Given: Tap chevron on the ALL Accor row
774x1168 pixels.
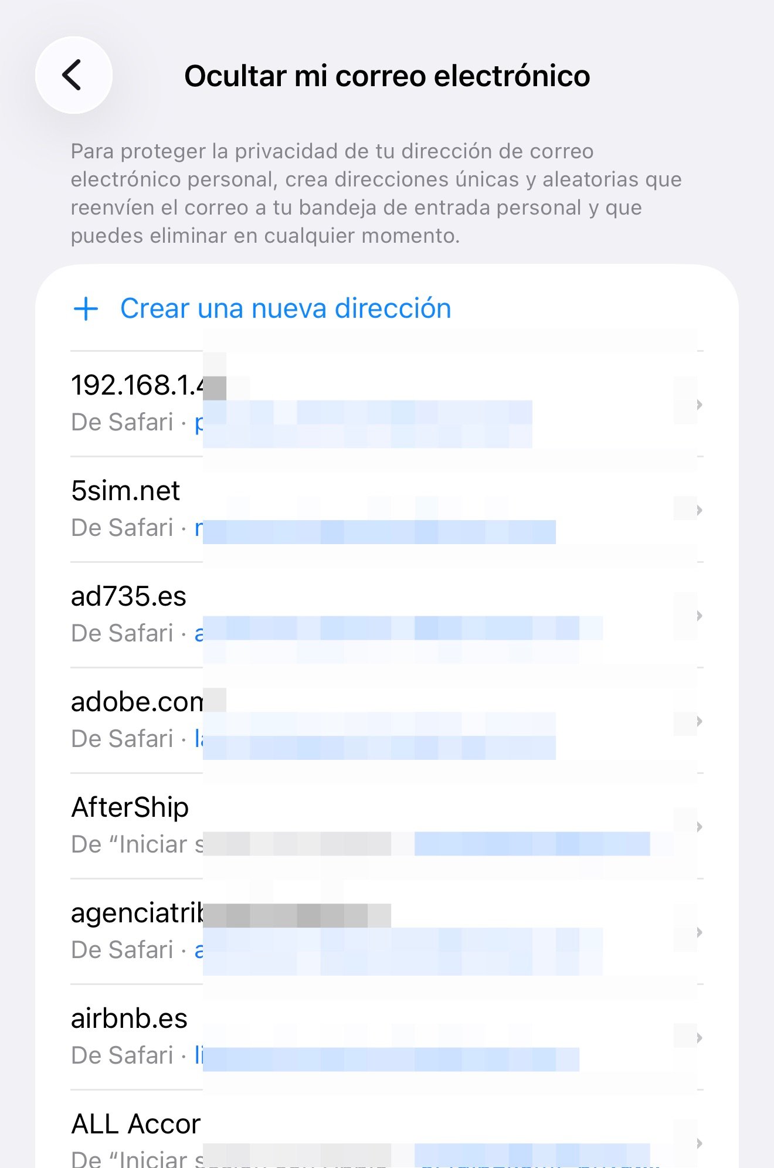Looking at the screenshot, I should coord(699,1143).
